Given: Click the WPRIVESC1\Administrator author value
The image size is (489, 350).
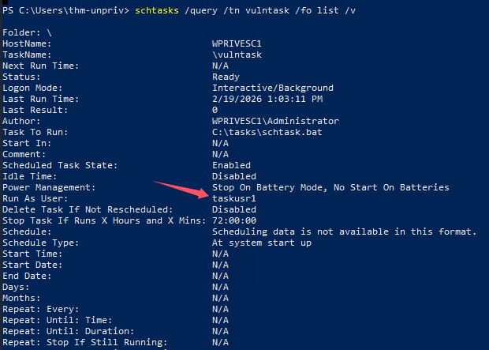Looking at the screenshot, I should (275, 121).
